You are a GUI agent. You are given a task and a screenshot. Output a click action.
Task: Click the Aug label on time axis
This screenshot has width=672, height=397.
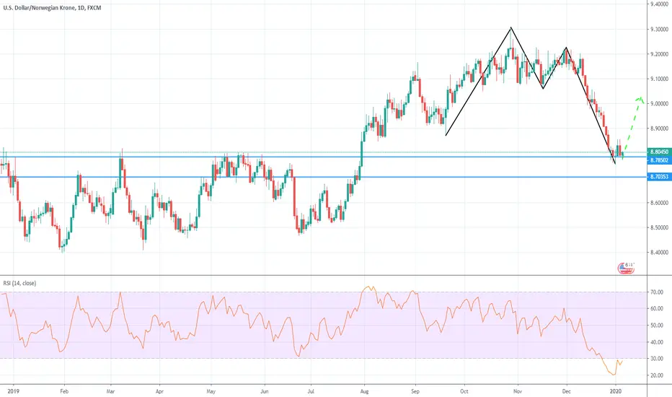point(364,391)
